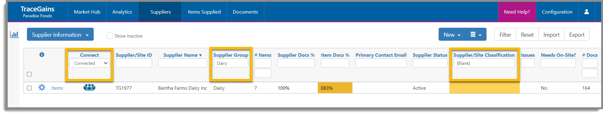Select the Bantha Farms Dairy row checkbox
Viewport: 603px width, 115px height.
click(29, 88)
